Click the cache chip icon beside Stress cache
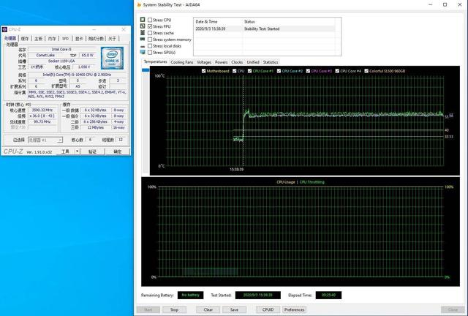Image resolution: width=468 pixels, height=316 pixels. [143, 33]
